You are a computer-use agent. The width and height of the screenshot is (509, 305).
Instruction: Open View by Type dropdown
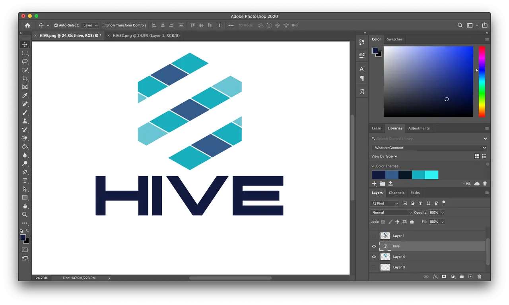pyautogui.click(x=385, y=156)
